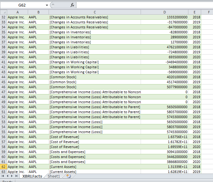Viewport: 213px width, 182px height.
Task: Click cell with value -5690000000
Action: click(164, 72)
